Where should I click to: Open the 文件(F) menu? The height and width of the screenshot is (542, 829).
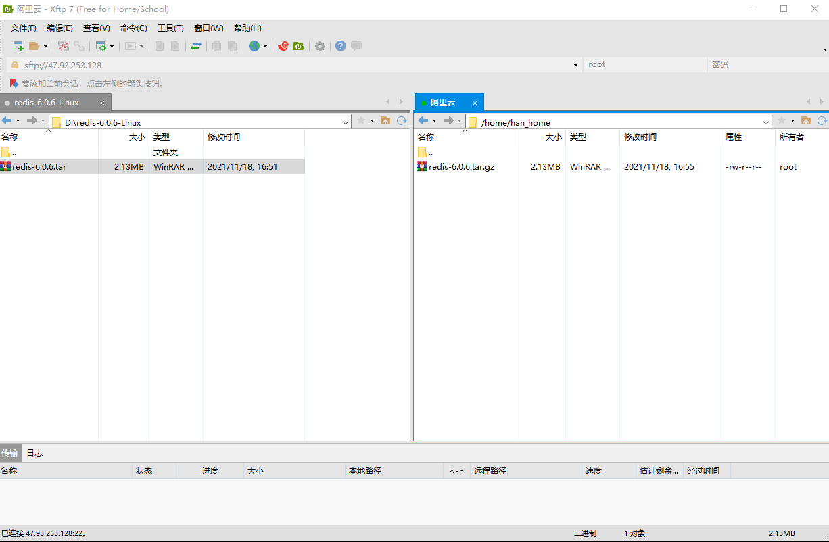click(x=23, y=28)
